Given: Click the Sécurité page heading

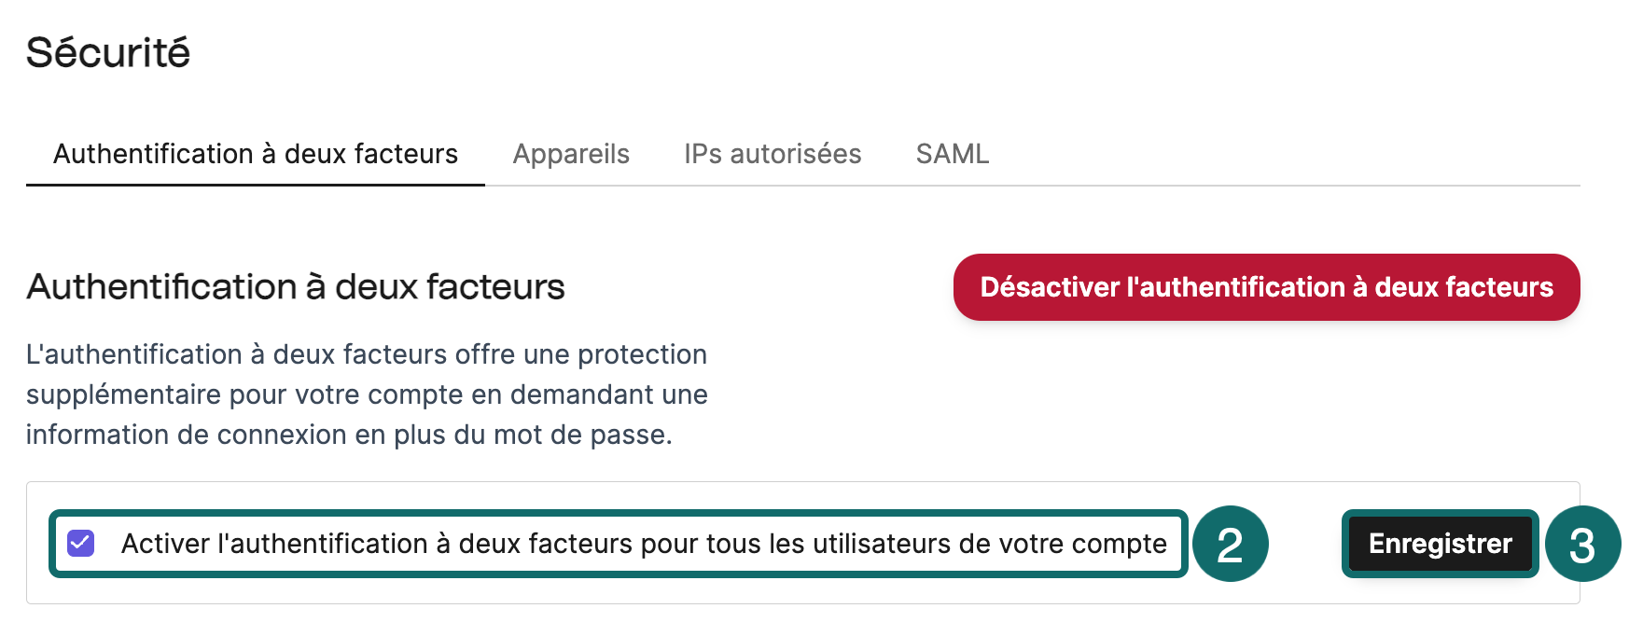Looking at the screenshot, I should coord(108,52).
